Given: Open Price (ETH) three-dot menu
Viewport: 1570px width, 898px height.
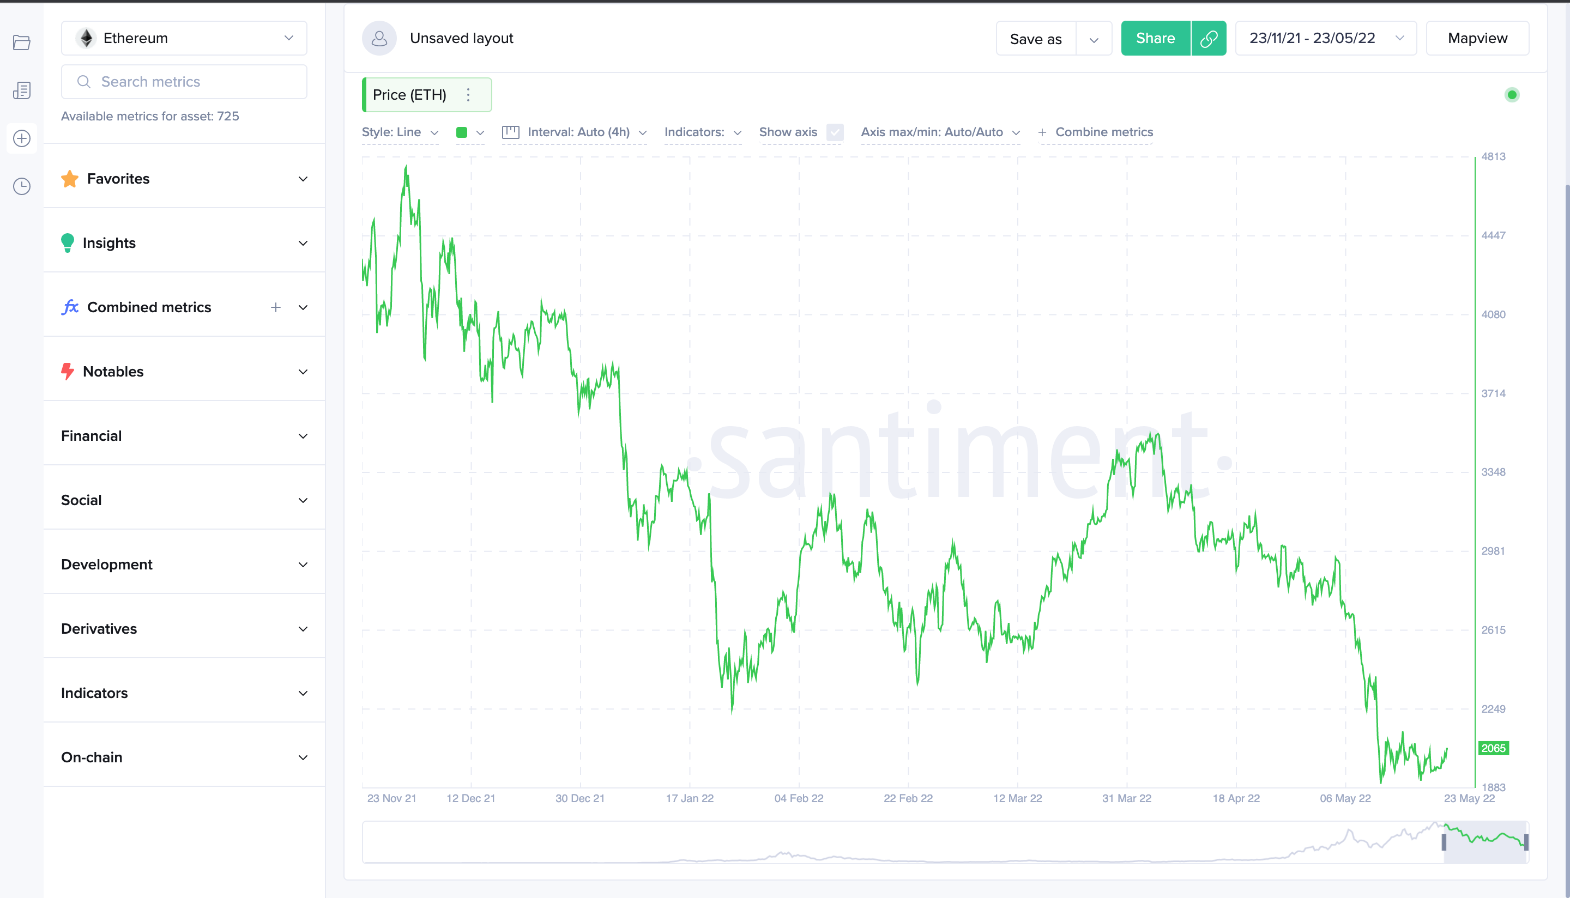Looking at the screenshot, I should tap(468, 95).
